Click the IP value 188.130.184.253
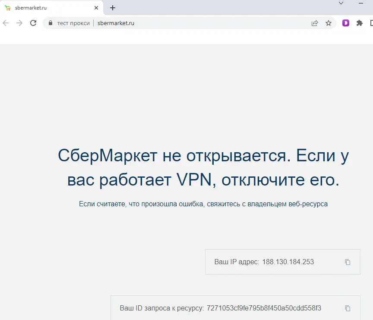This screenshot has width=373, height=320. [288, 262]
